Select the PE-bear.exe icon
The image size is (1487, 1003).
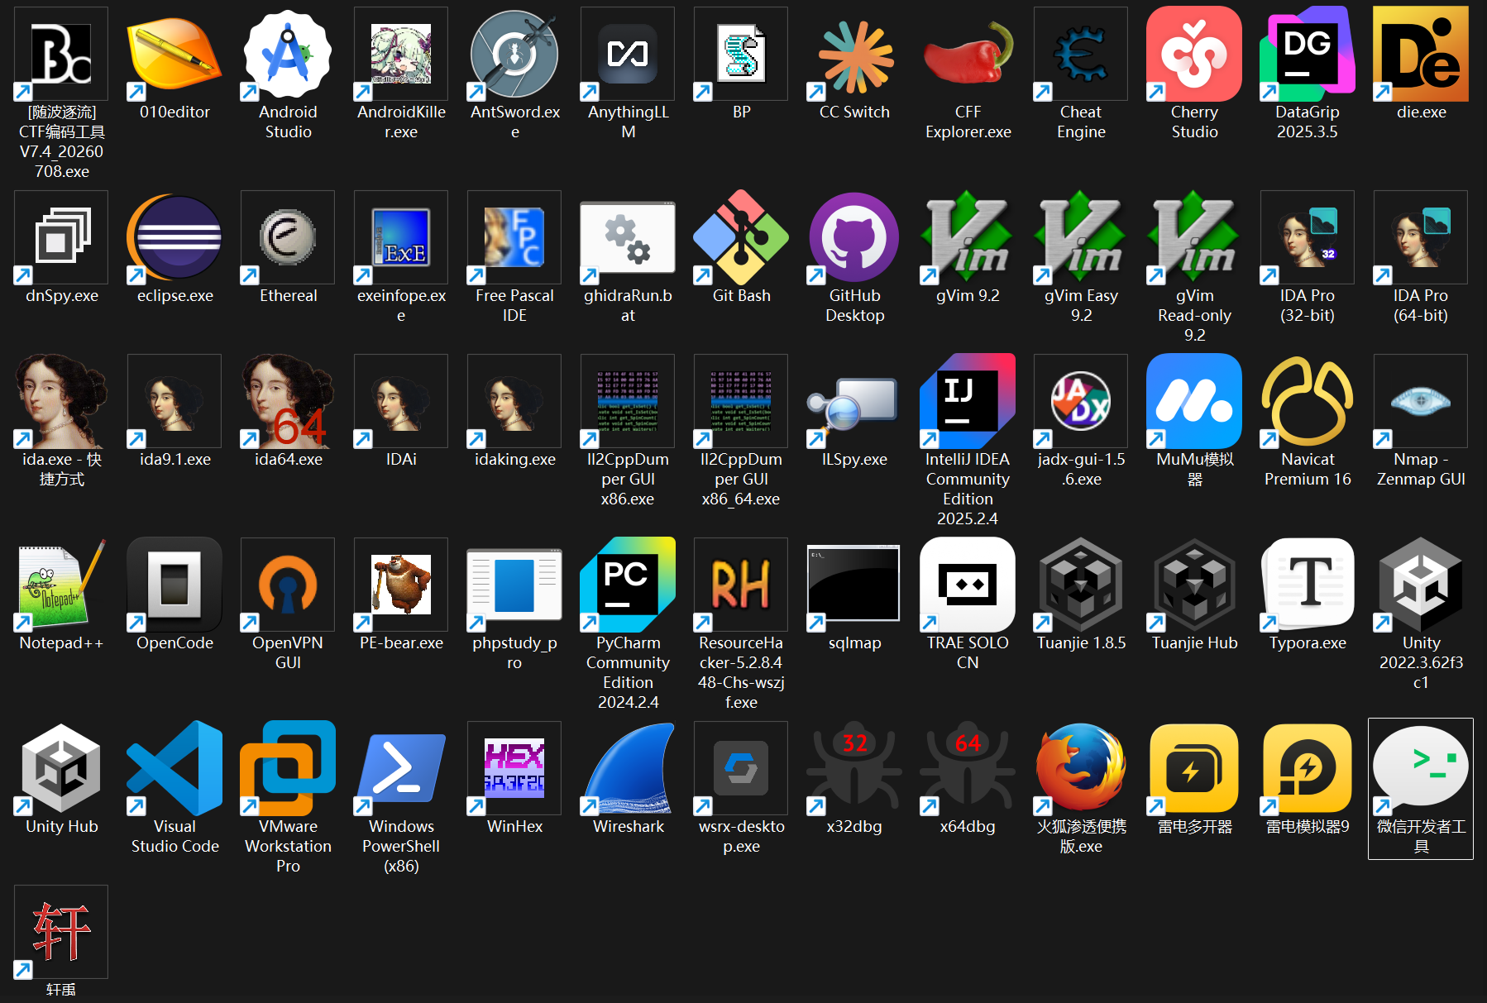(401, 585)
